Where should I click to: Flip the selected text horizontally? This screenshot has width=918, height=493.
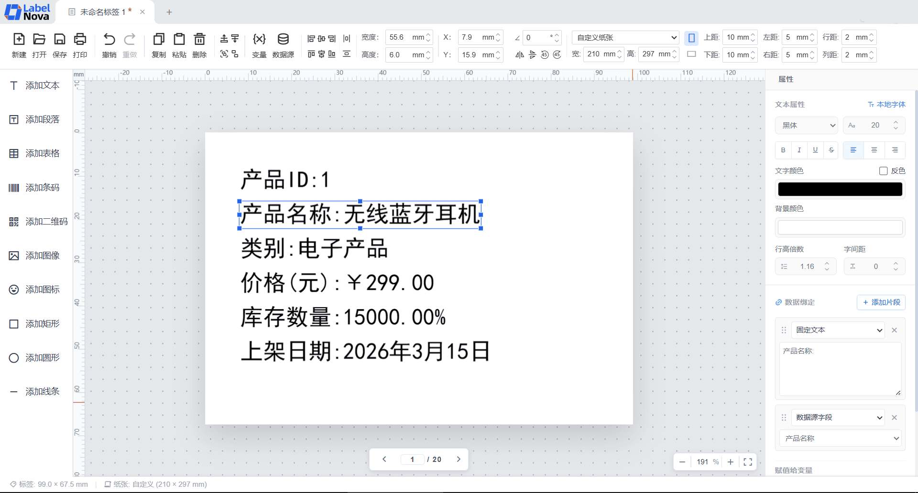[x=520, y=54]
